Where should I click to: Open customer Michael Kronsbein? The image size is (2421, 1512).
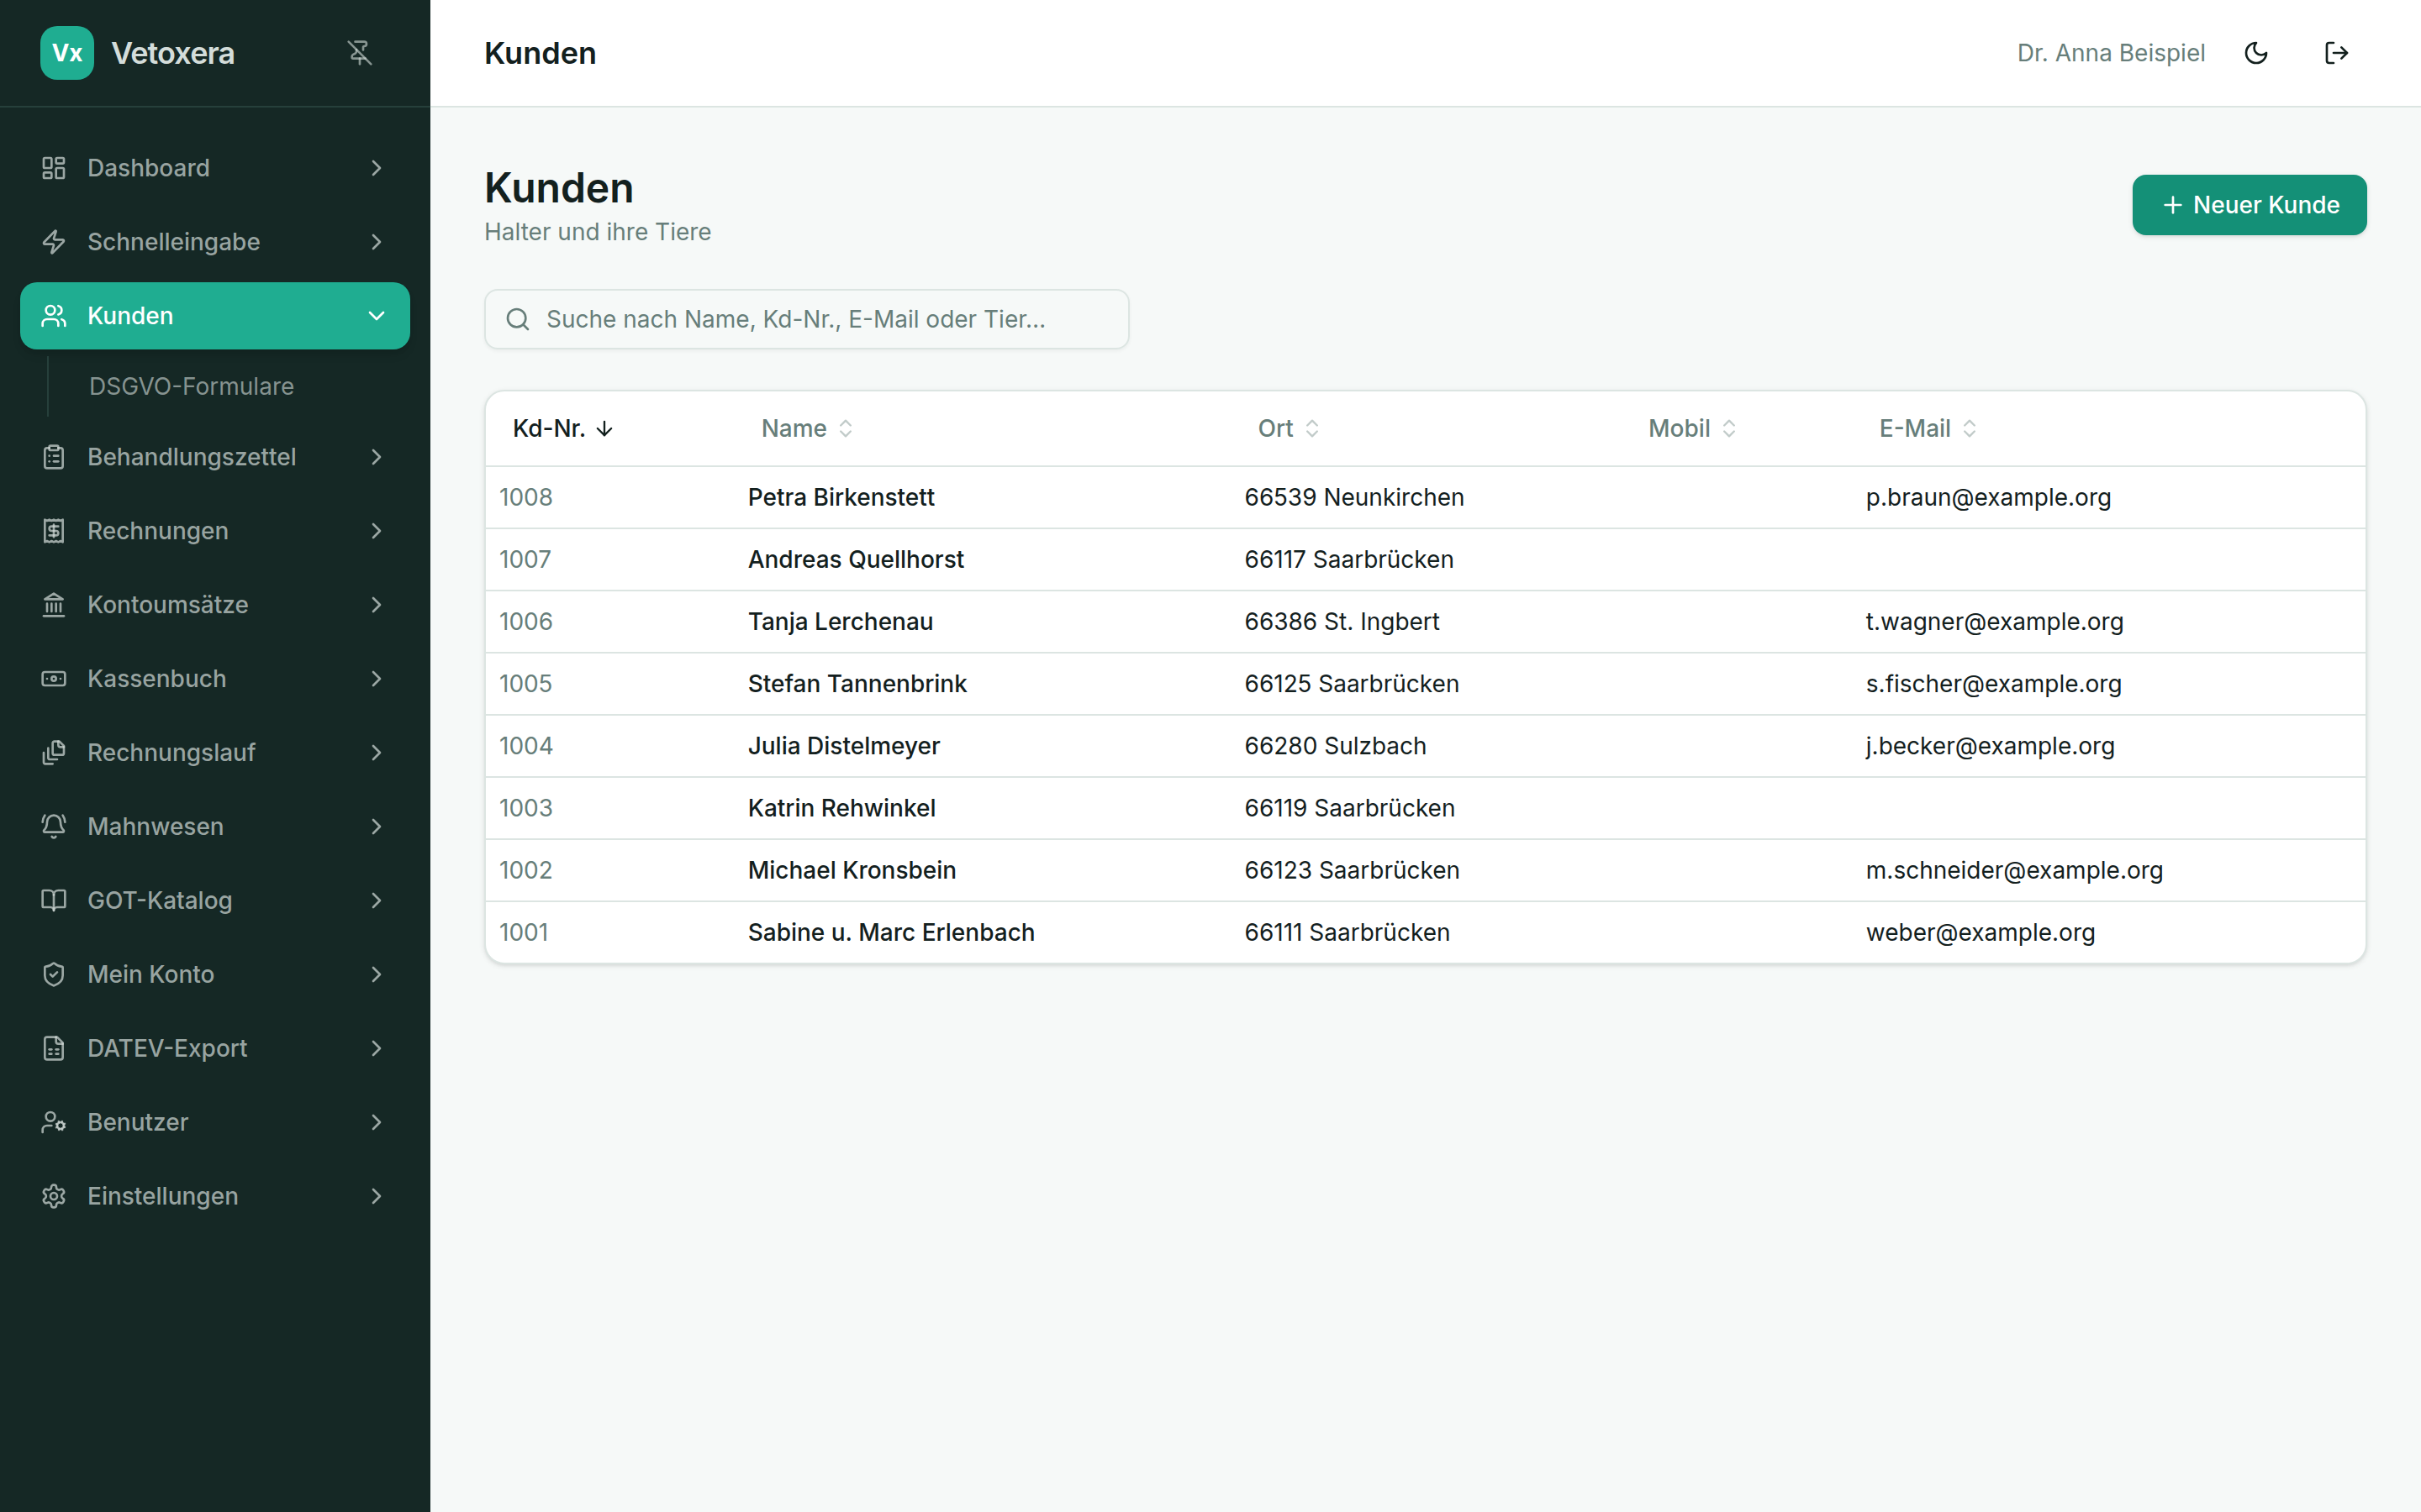click(x=852, y=870)
